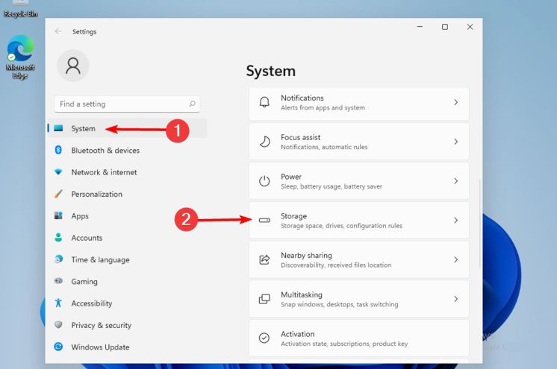Viewport: 557px width, 369px height.
Task: Click the Network wifi icon in the sidebar
Action: [58, 172]
